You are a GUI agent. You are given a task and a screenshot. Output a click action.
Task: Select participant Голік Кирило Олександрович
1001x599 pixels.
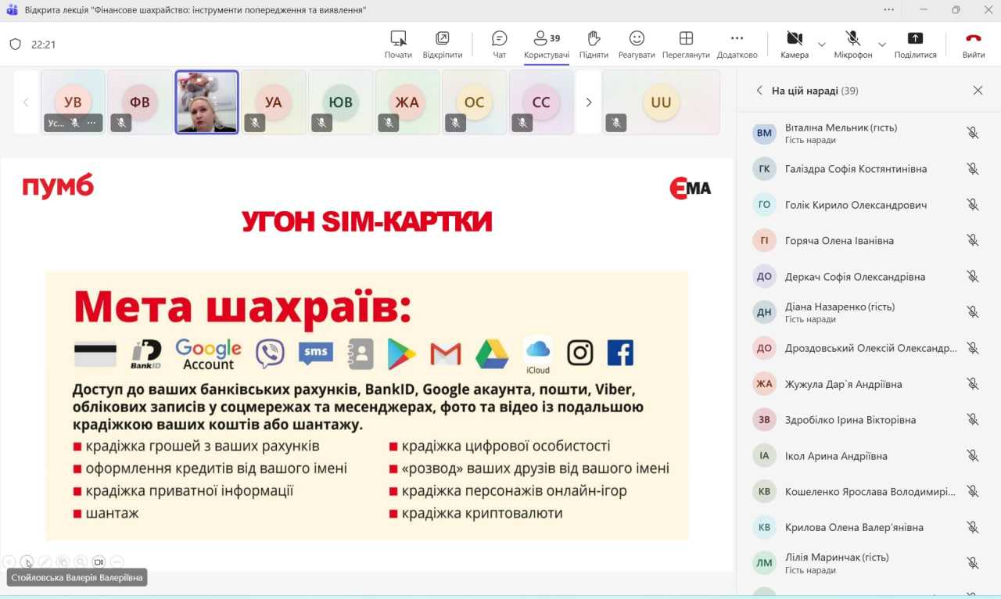tap(856, 205)
